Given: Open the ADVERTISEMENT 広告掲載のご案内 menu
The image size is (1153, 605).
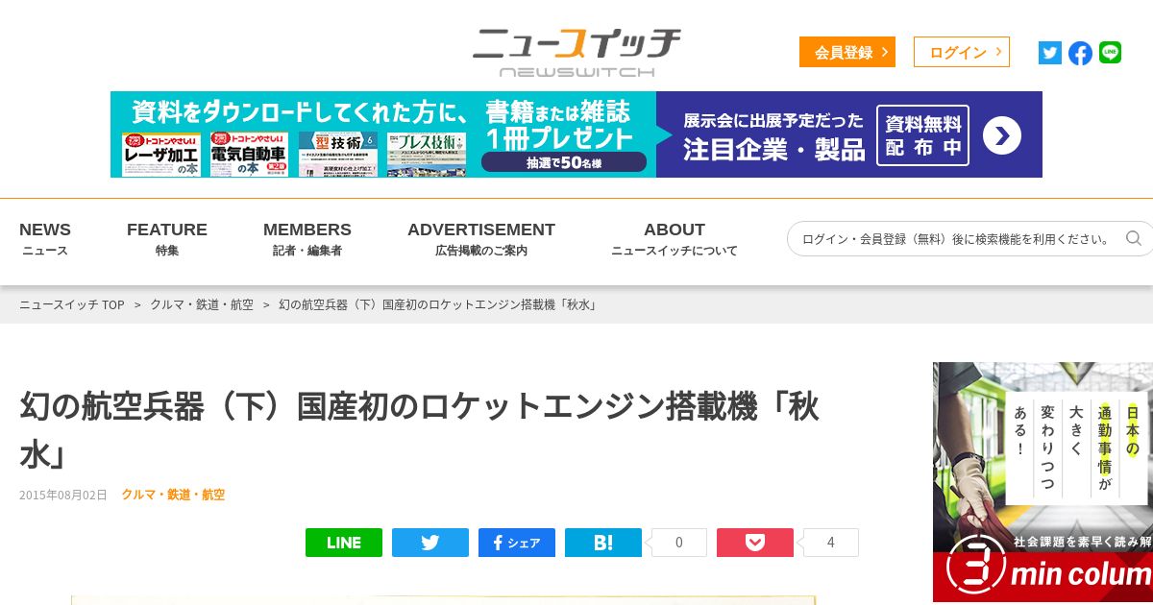Looking at the screenshot, I should [x=481, y=239].
